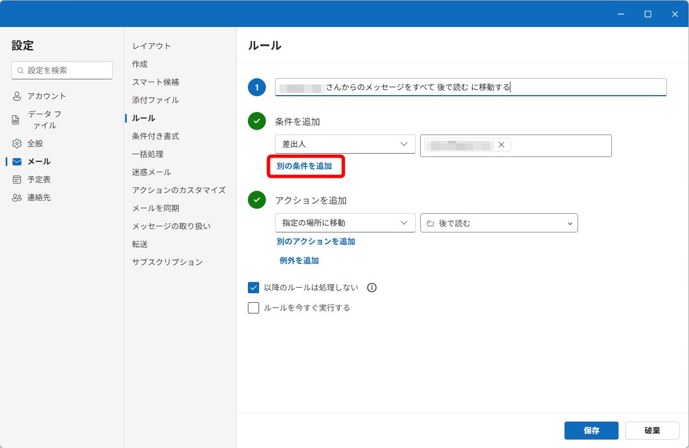Close the settings window
The width and height of the screenshot is (689, 448).
coord(675,14)
